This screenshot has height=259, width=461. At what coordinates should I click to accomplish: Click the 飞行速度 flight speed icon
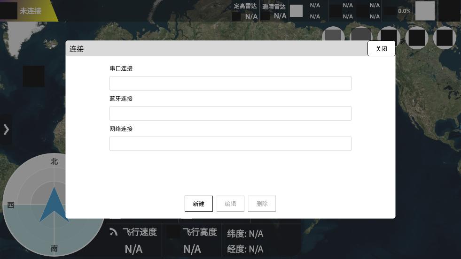click(x=114, y=232)
